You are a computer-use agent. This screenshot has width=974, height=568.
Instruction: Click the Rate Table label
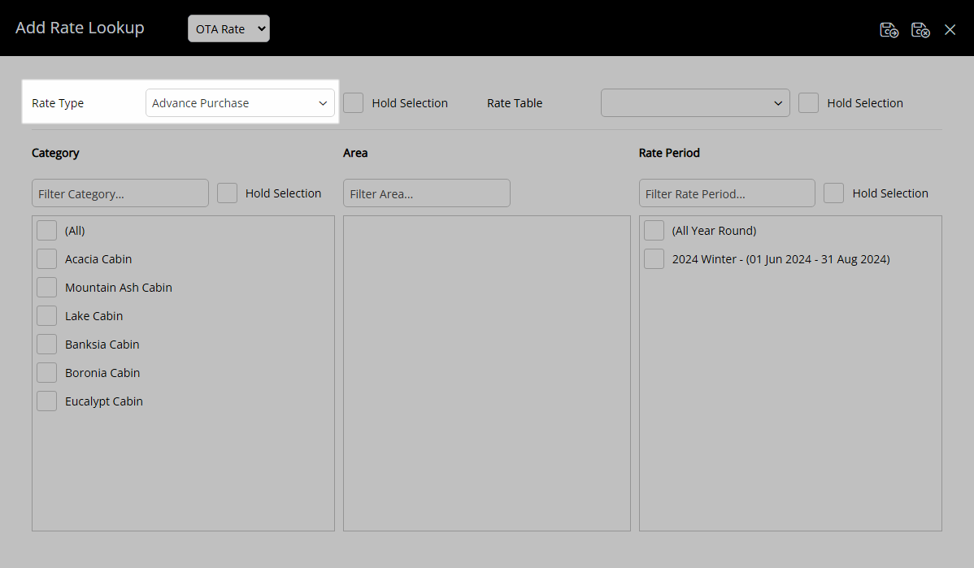click(515, 103)
